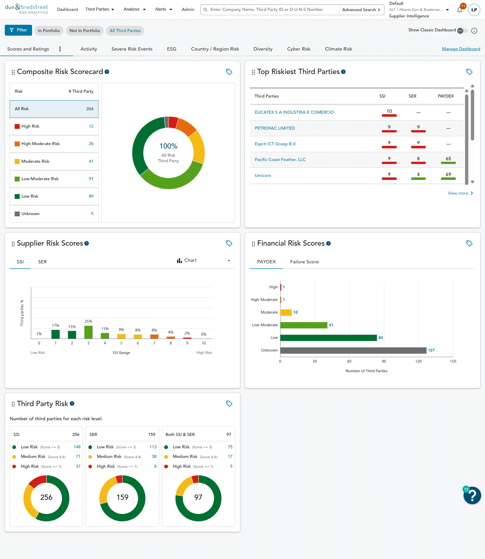Click the tag icon on Top Riskiest Third Parties
Image resolution: width=485 pixels, height=559 pixels.
(x=469, y=72)
